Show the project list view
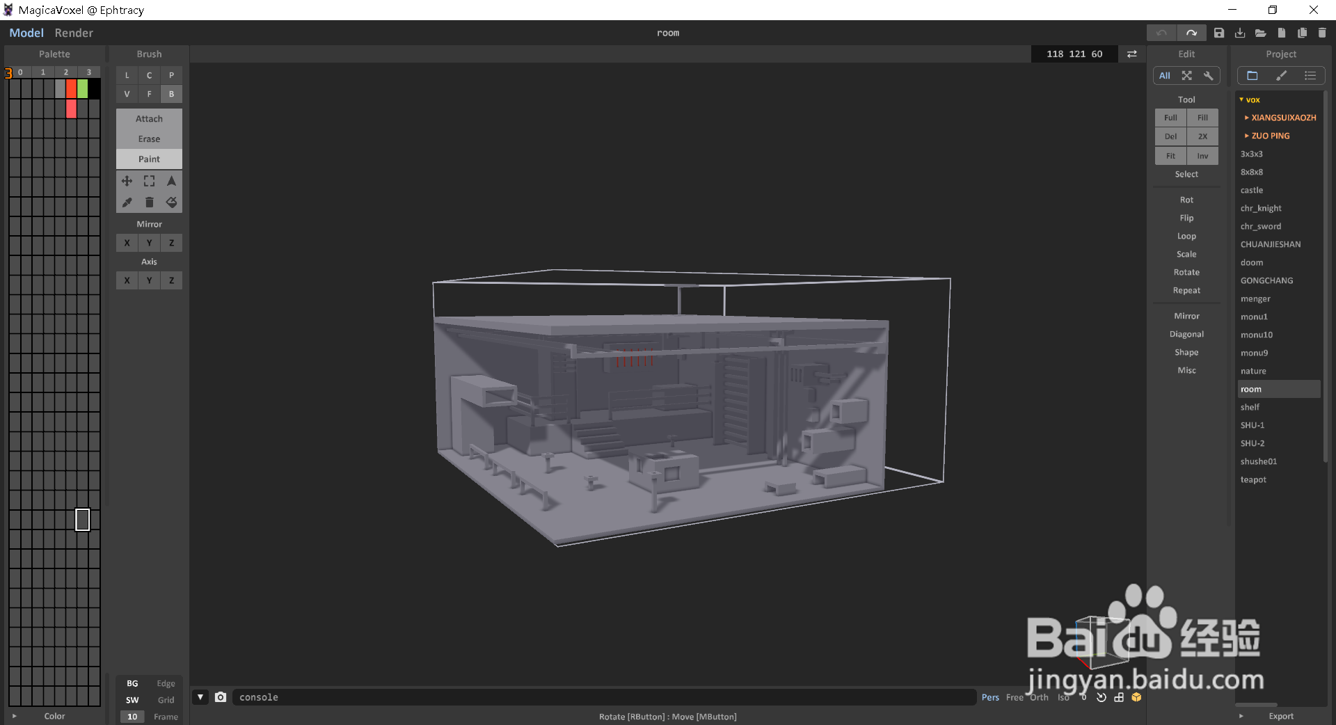The image size is (1336, 725). (1310, 76)
